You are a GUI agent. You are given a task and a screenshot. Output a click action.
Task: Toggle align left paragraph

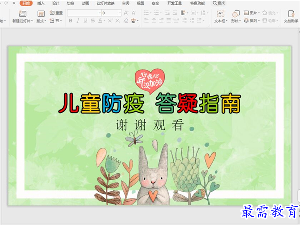tap(147, 21)
